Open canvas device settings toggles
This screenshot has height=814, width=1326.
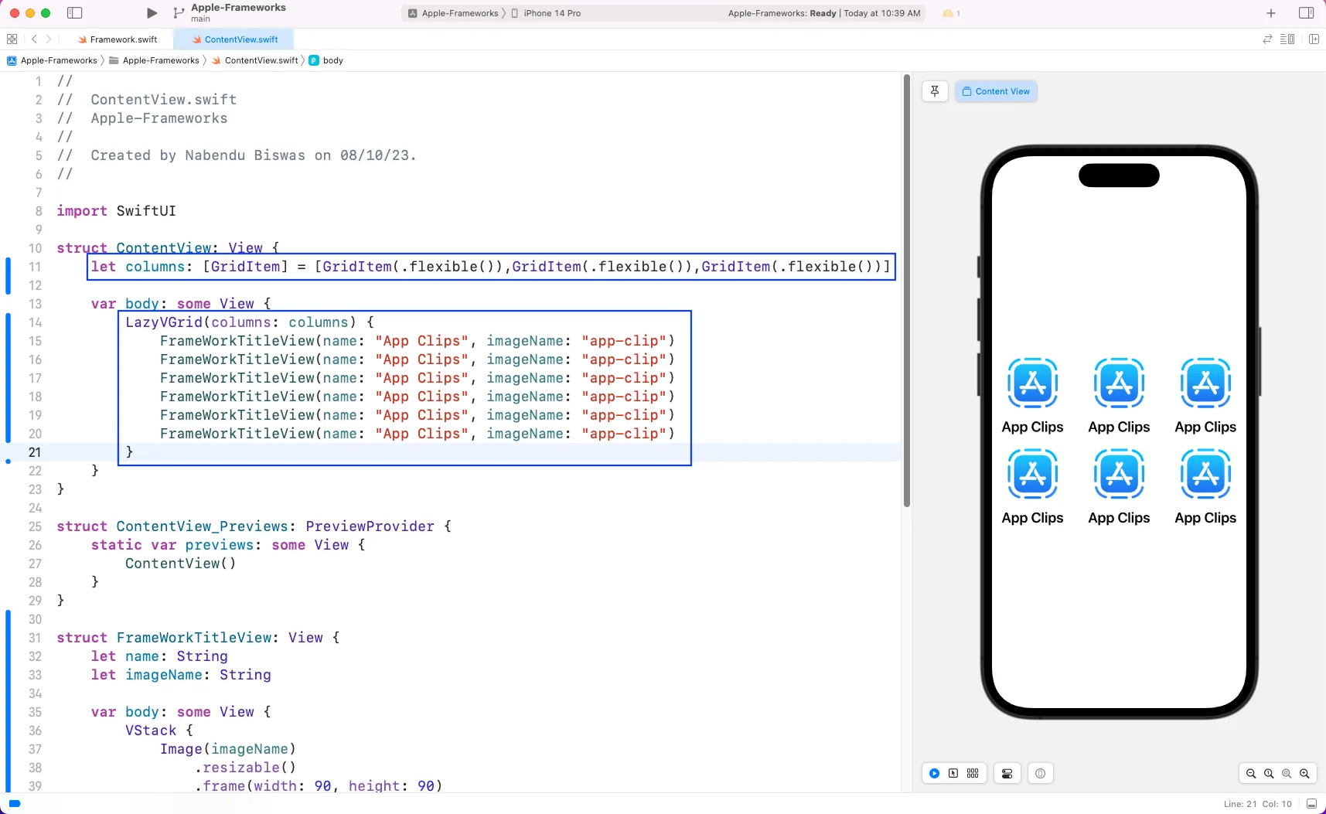(1007, 773)
